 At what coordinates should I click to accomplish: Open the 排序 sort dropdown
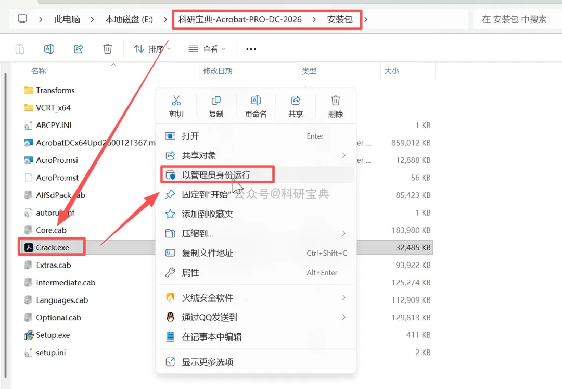click(152, 49)
